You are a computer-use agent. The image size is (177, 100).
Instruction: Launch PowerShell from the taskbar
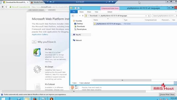(x=19, y=99)
